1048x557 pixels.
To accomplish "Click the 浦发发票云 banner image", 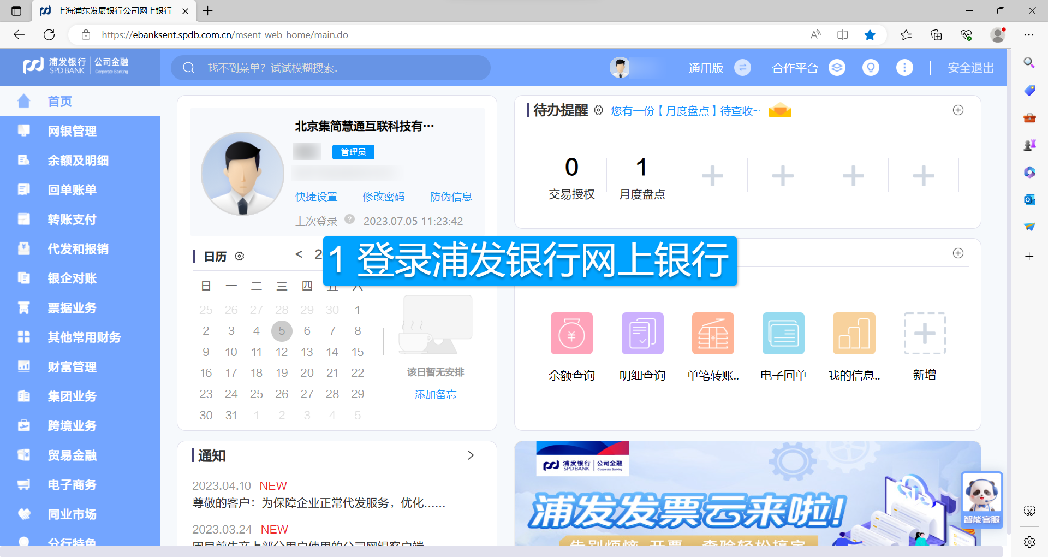I will coord(747,494).
